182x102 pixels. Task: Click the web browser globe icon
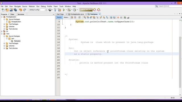tap(50, 10)
